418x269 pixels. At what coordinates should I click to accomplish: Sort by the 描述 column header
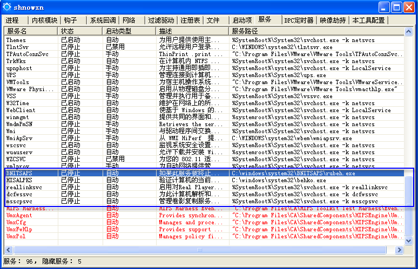point(192,31)
